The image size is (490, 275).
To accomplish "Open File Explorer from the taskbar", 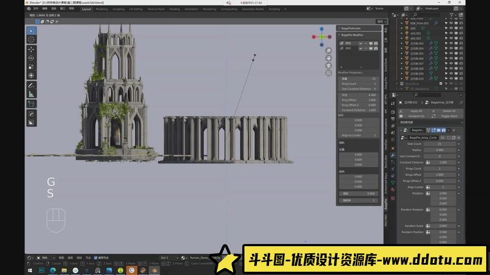I will (x=64, y=270).
